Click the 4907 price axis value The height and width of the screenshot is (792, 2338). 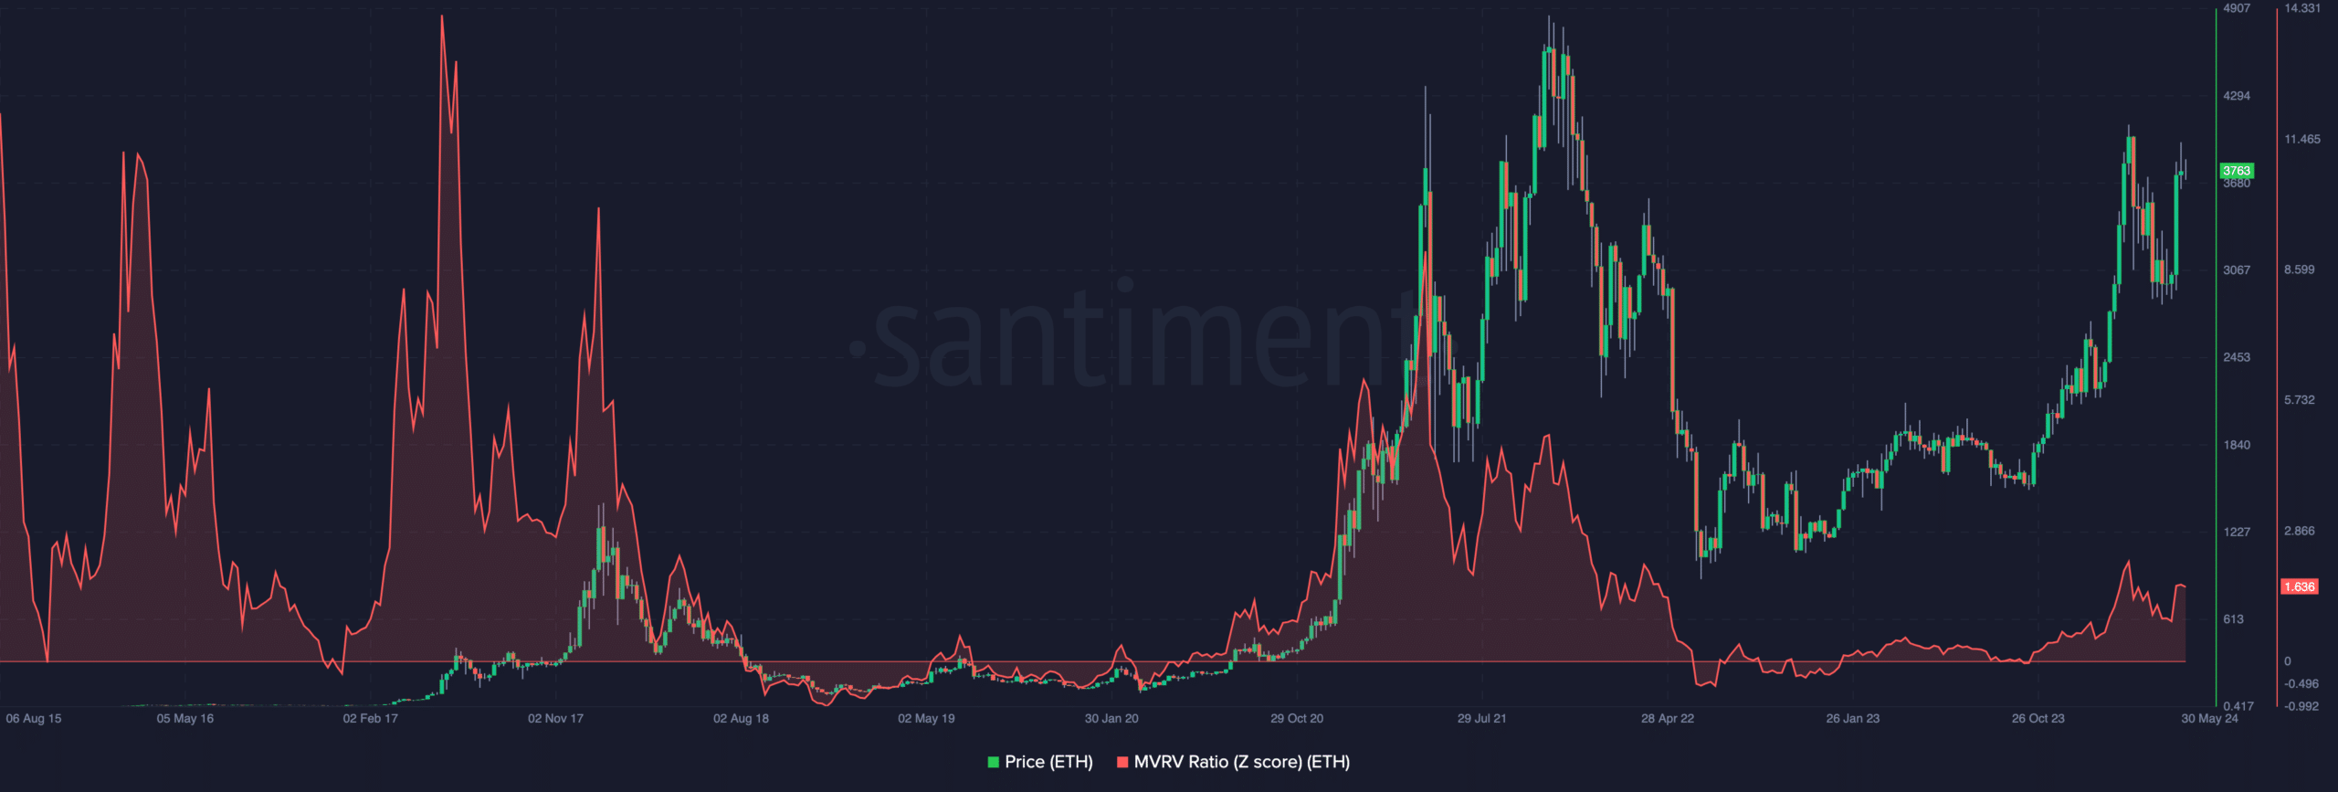[x=2237, y=8]
